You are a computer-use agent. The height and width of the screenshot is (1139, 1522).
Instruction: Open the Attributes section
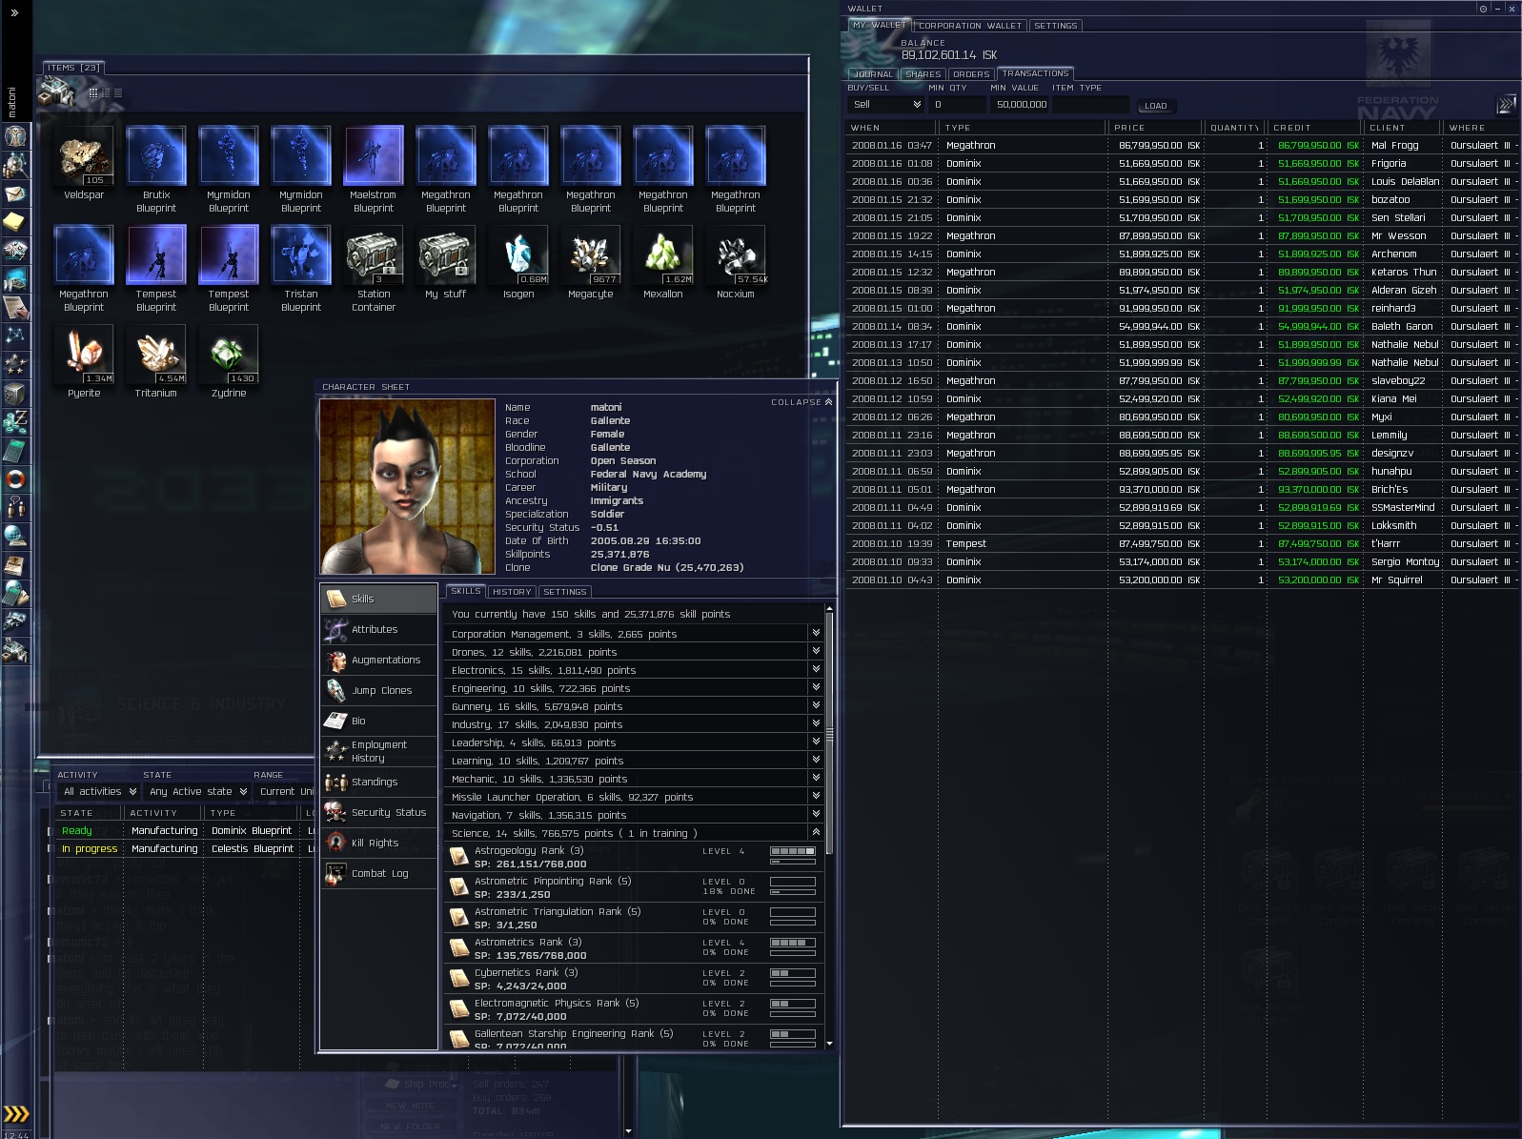378,629
